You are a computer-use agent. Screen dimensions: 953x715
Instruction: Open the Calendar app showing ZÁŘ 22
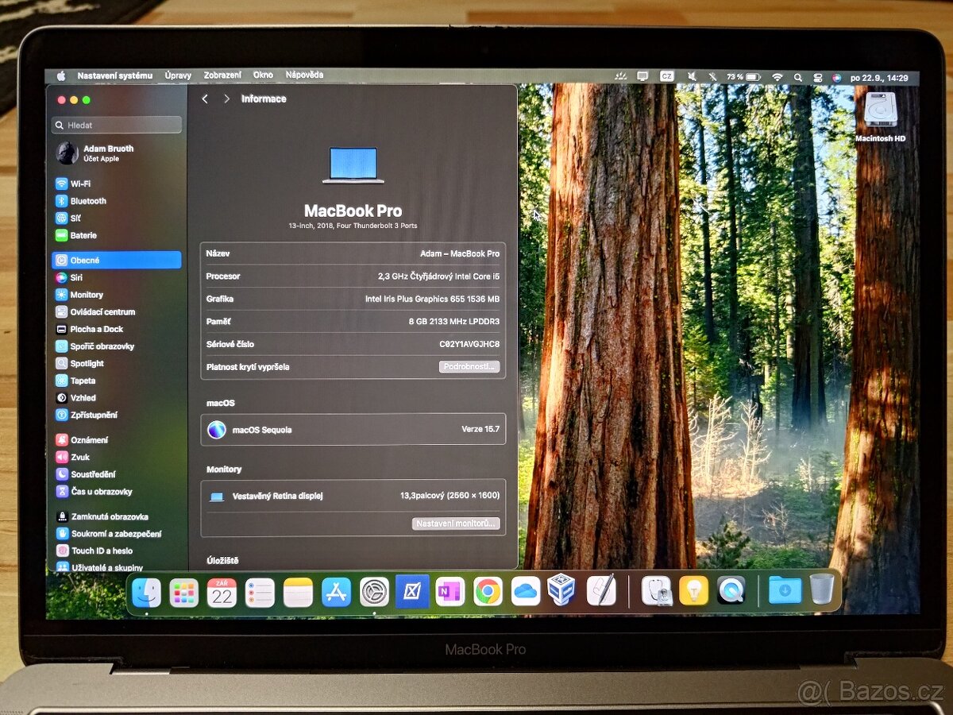click(x=222, y=592)
